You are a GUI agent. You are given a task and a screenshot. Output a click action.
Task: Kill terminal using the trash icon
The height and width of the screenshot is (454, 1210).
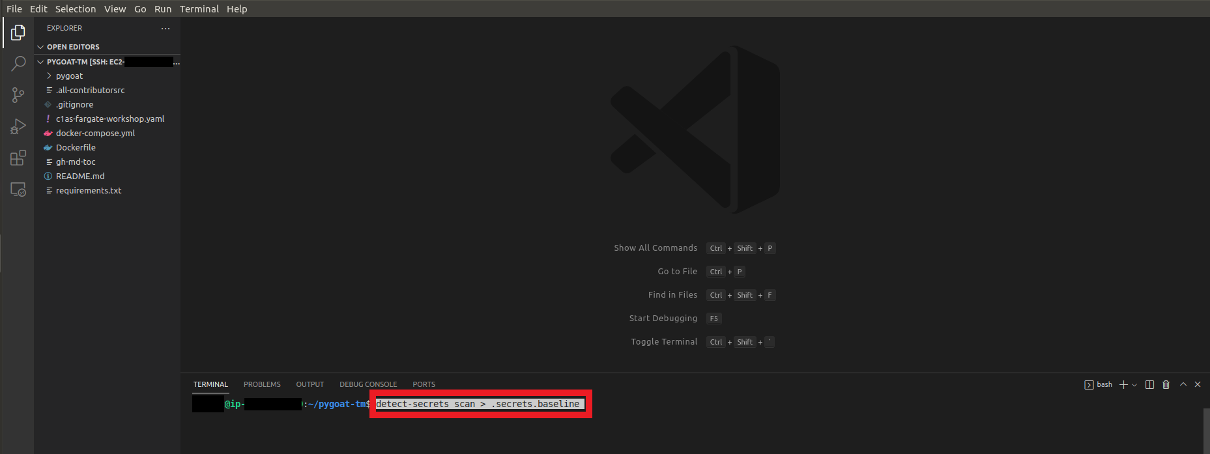point(1166,385)
